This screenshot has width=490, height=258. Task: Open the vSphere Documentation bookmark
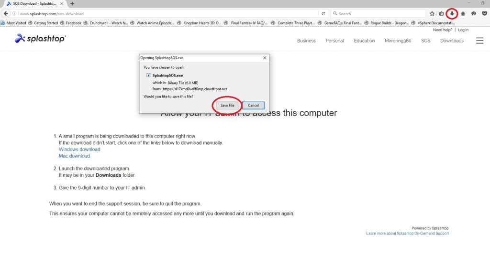pyautogui.click(x=433, y=23)
